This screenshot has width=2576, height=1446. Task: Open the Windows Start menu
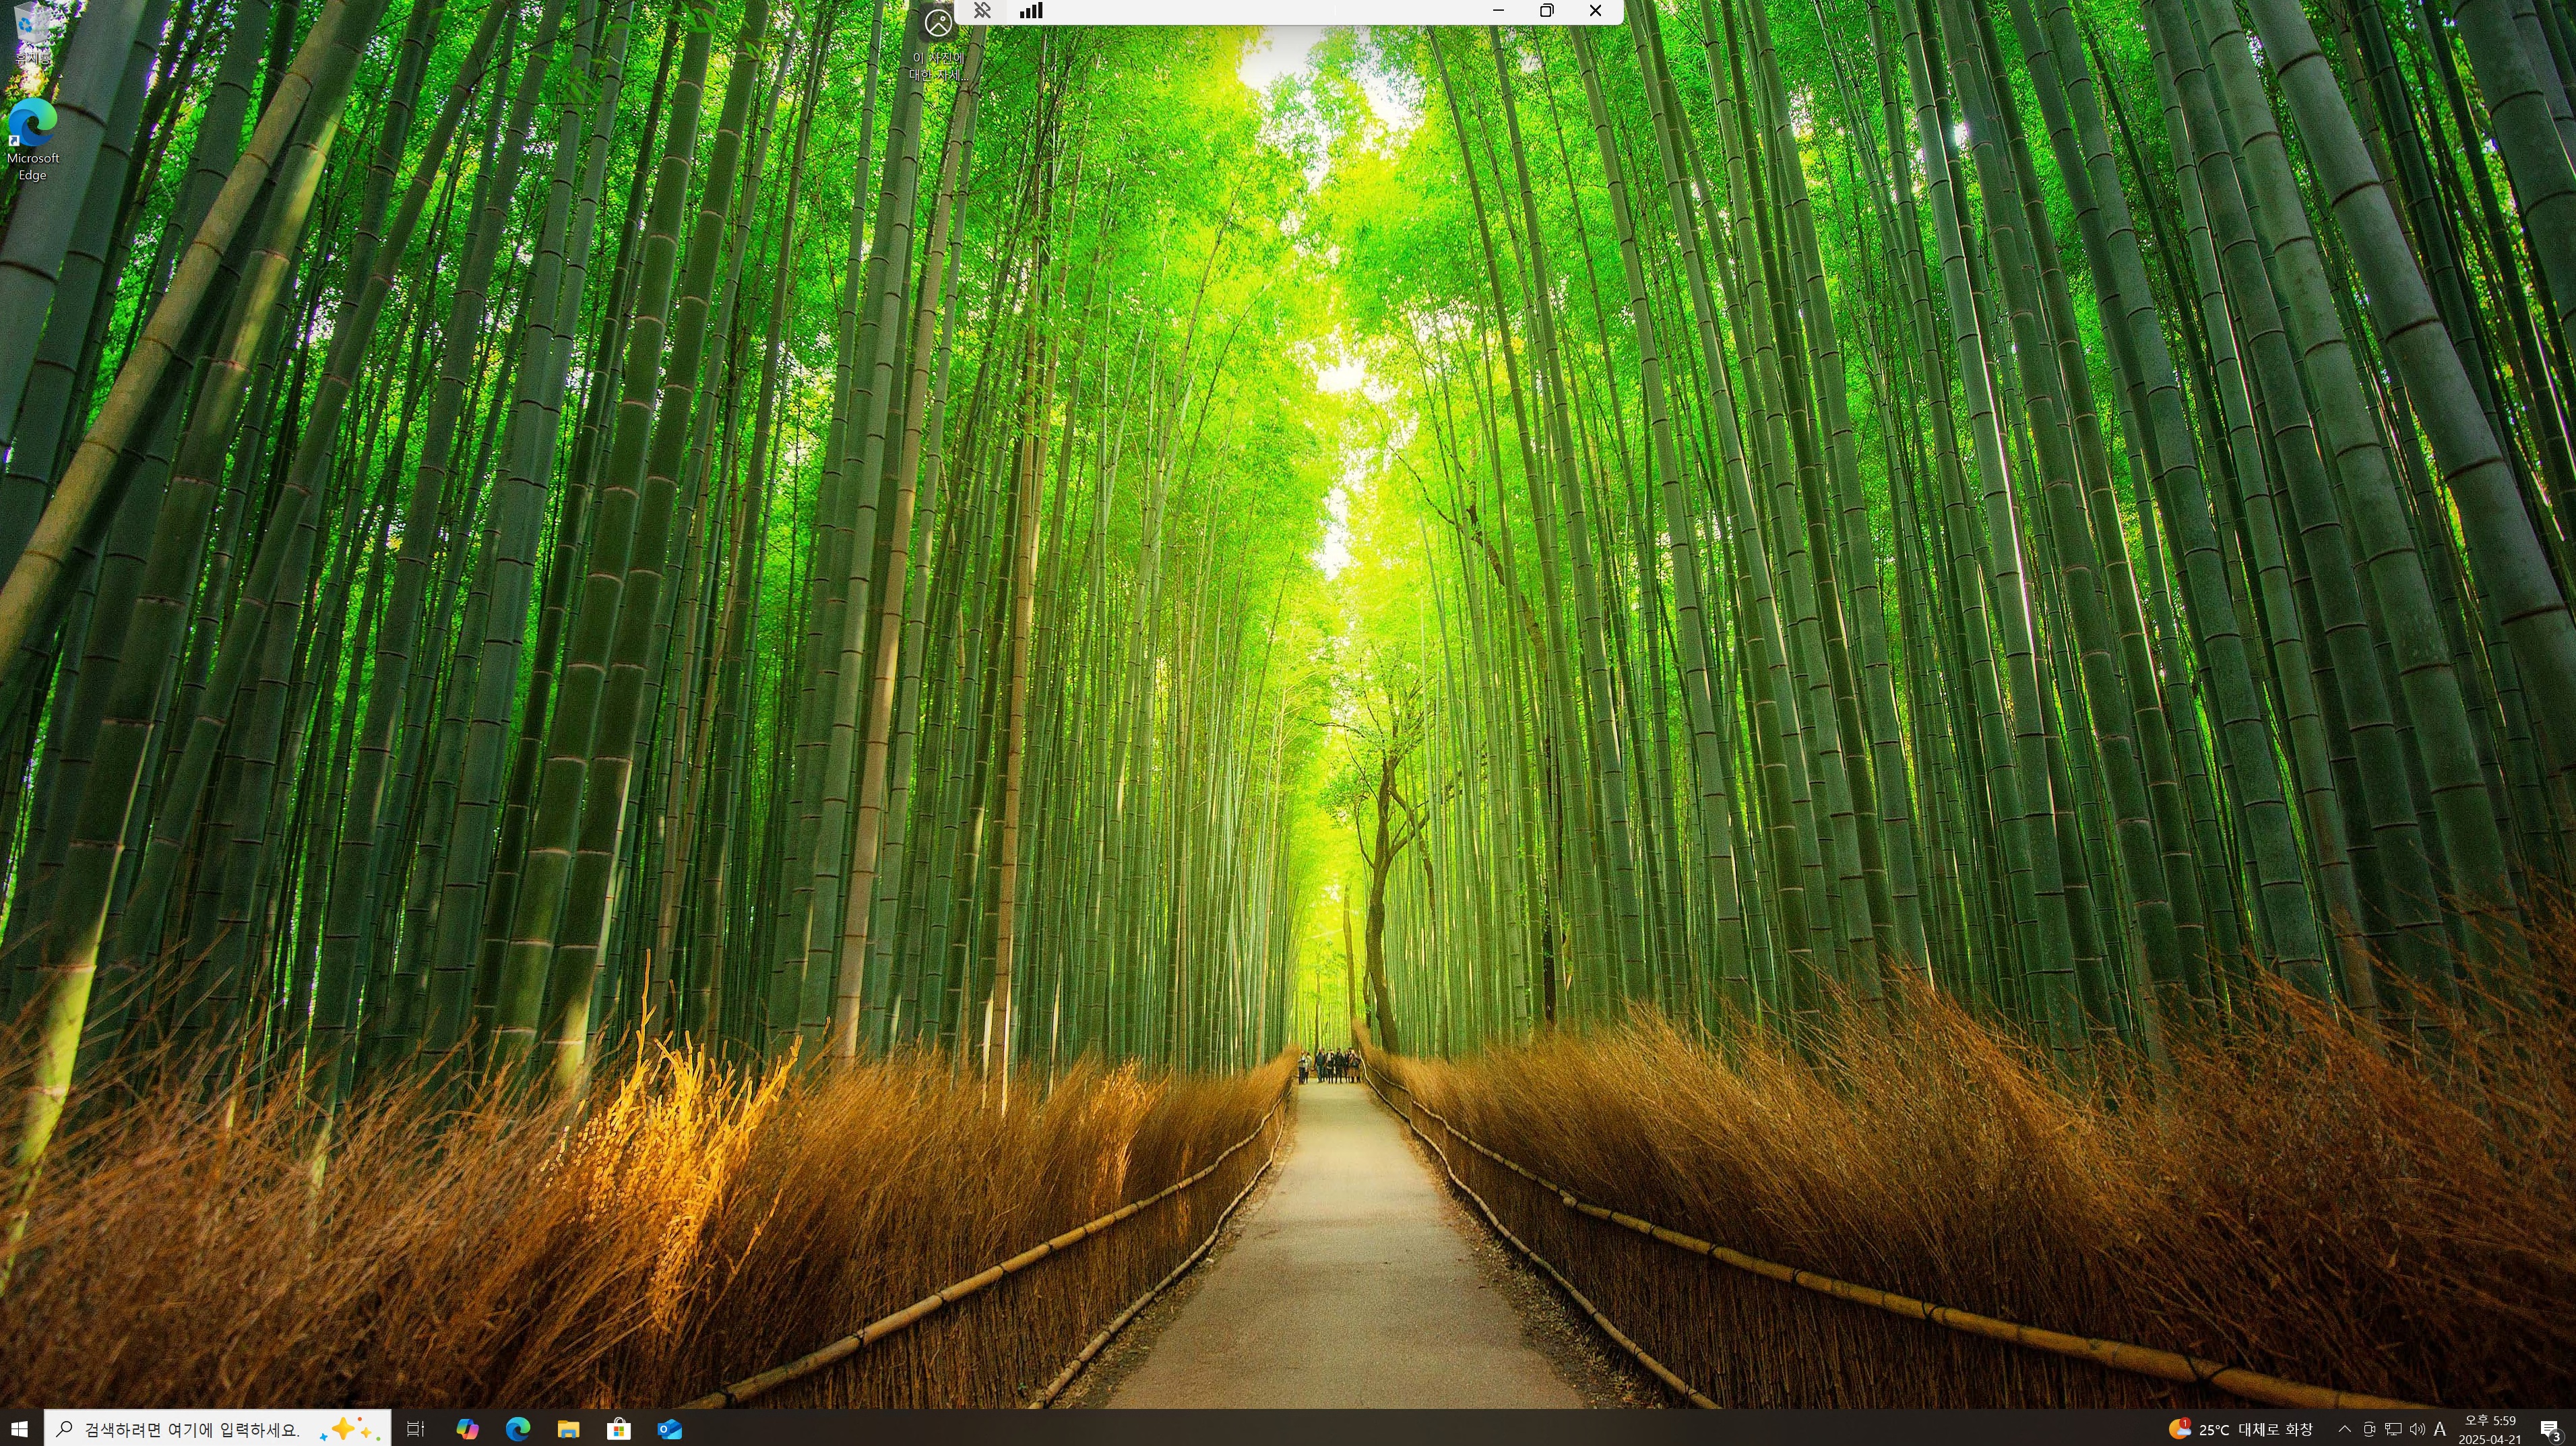click(20, 1429)
